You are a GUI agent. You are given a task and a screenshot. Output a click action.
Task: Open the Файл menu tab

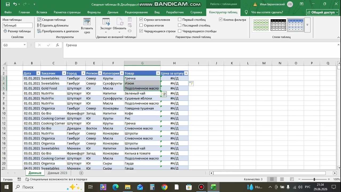tap(8, 12)
